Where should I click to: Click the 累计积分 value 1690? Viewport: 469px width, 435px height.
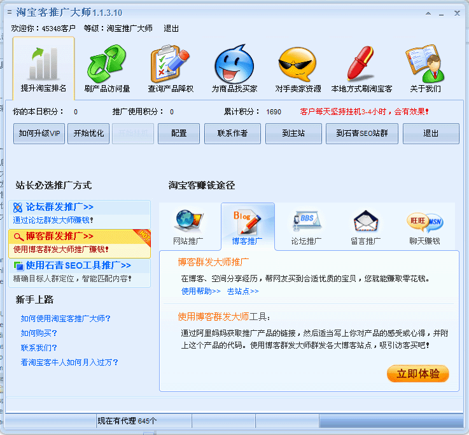click(274, 112)
